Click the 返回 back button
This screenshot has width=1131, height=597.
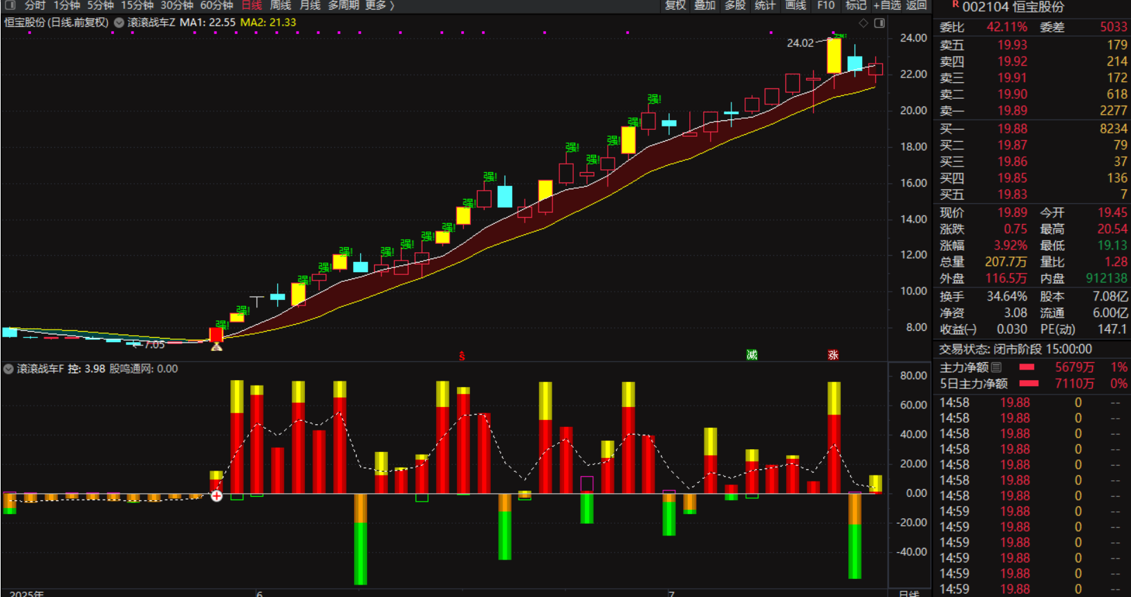click(x=917, y=6)
